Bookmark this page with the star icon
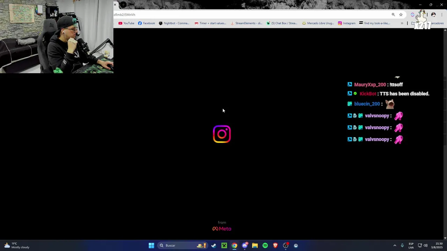The height and width of the screenshot is (251, 447). (x=401, y=15)
